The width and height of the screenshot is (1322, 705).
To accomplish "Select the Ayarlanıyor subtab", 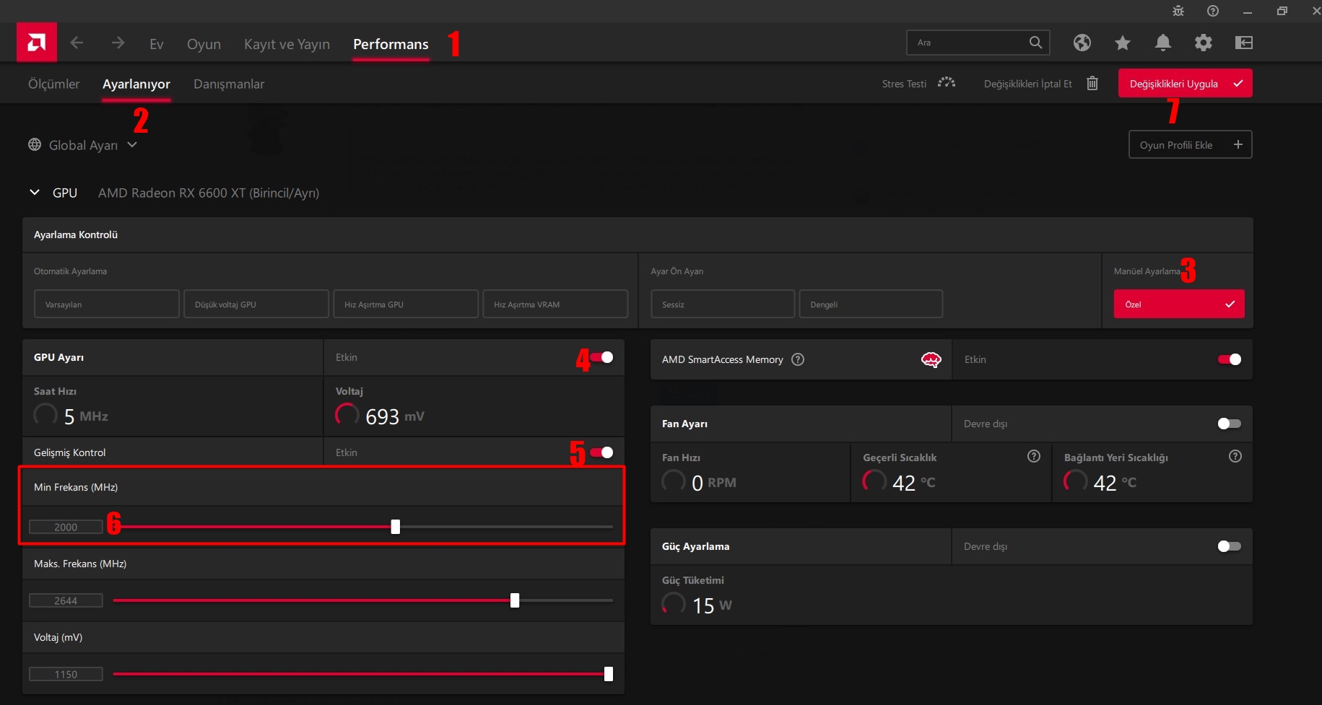I will pos(136,84).
